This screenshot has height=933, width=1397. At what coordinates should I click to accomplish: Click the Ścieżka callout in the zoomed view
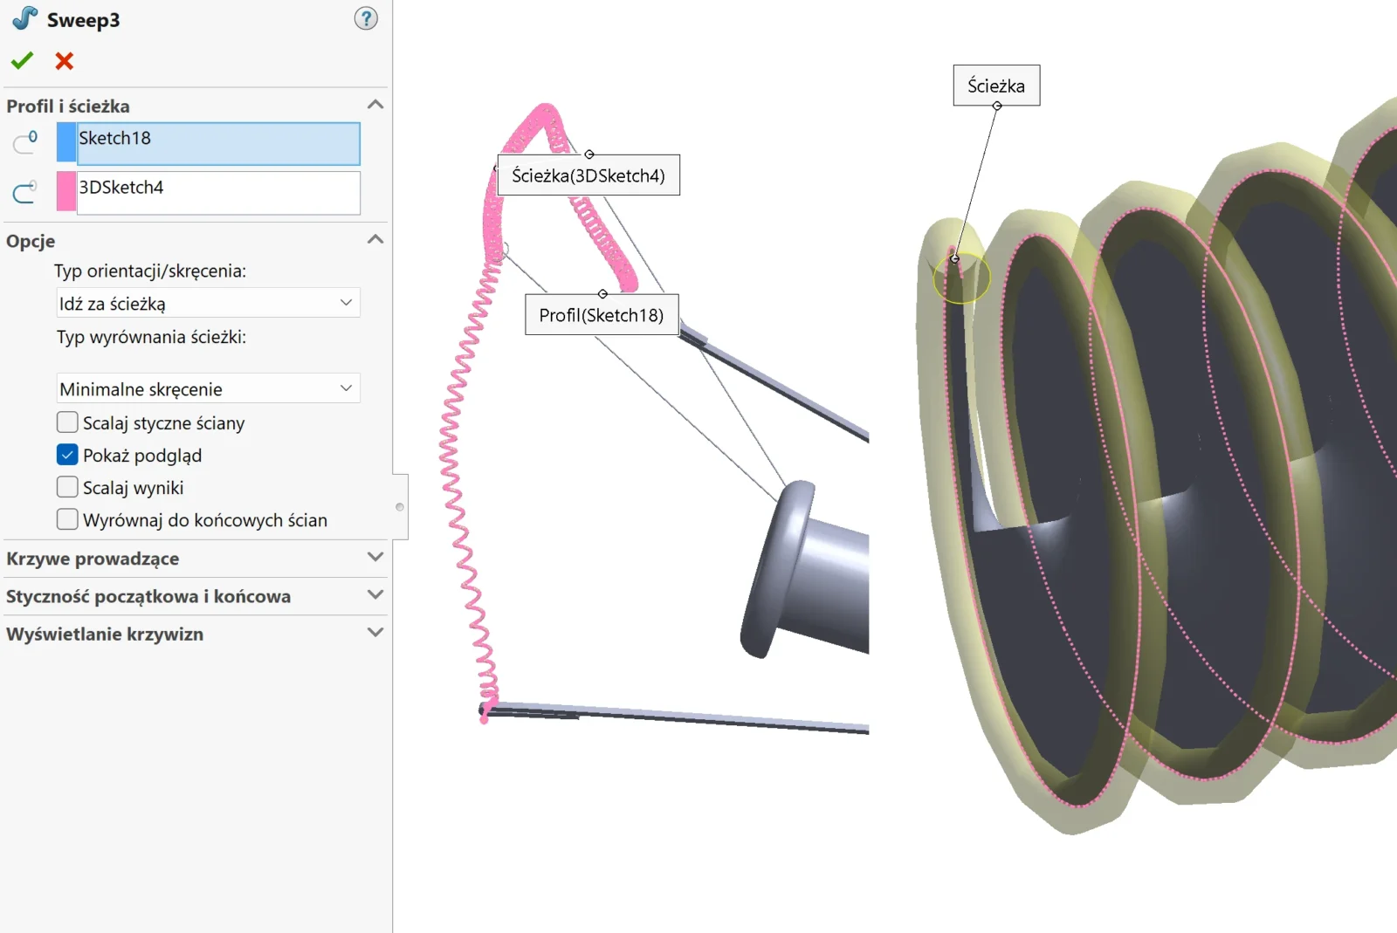[996, 86]
